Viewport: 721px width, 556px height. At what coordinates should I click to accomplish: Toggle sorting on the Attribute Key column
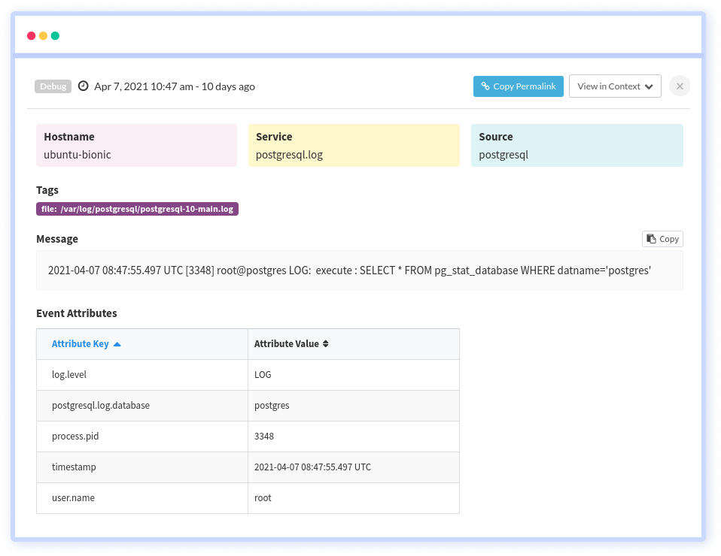click(x=81, y=343)
